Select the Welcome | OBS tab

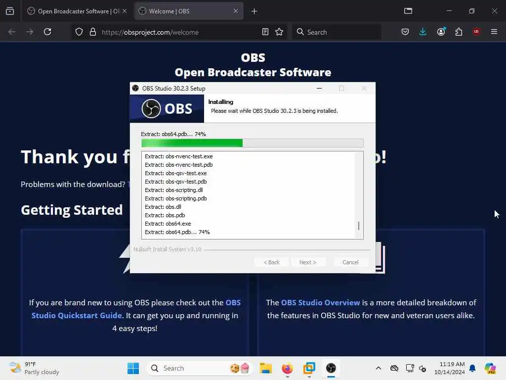[189, 11]
